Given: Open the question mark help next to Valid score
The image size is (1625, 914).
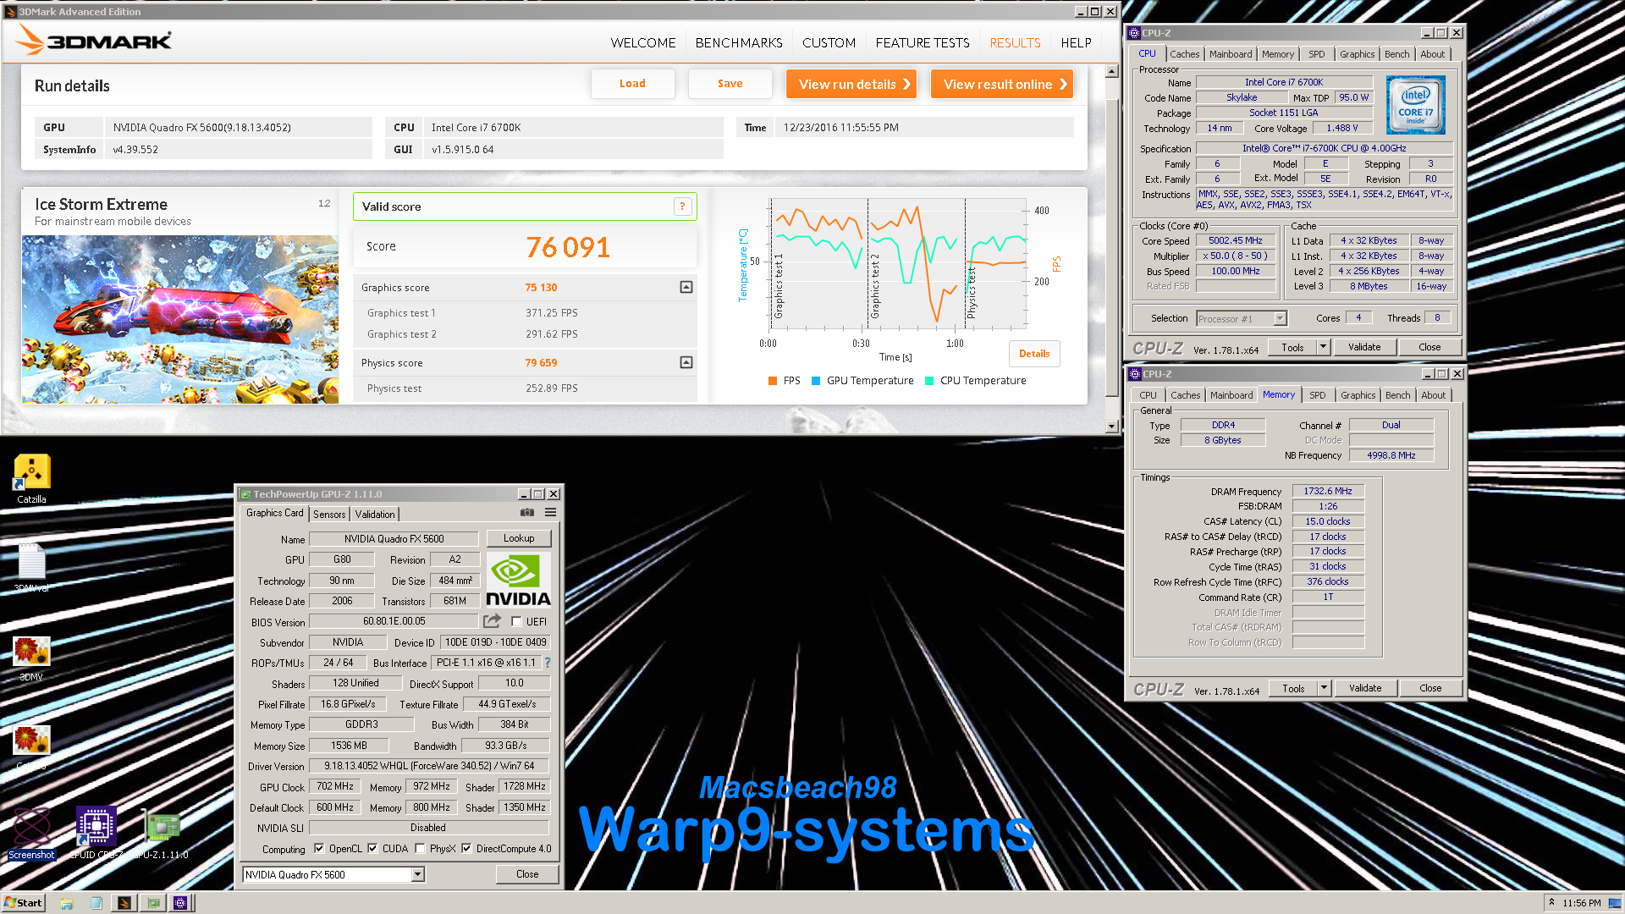Looking at the screenshot, I should pyautogui.click(x=682, y=206).
